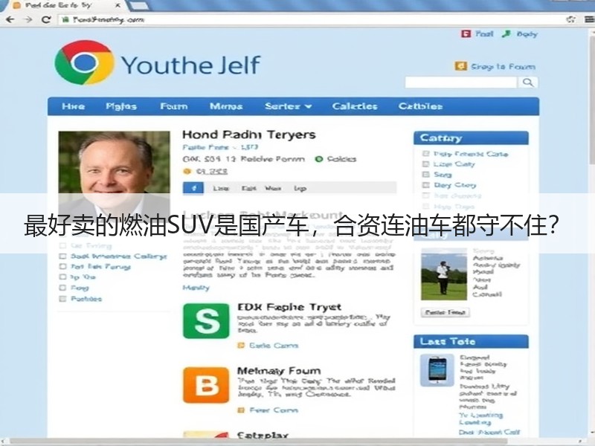
Task: Open the 'Caleties' navigation item
Action: (355, 106)
